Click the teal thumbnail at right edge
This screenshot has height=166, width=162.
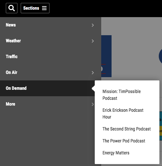tap(161, 126)
